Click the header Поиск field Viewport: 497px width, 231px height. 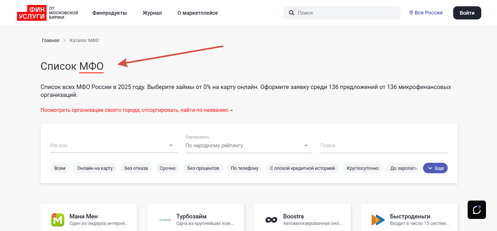tap(342, 13)
